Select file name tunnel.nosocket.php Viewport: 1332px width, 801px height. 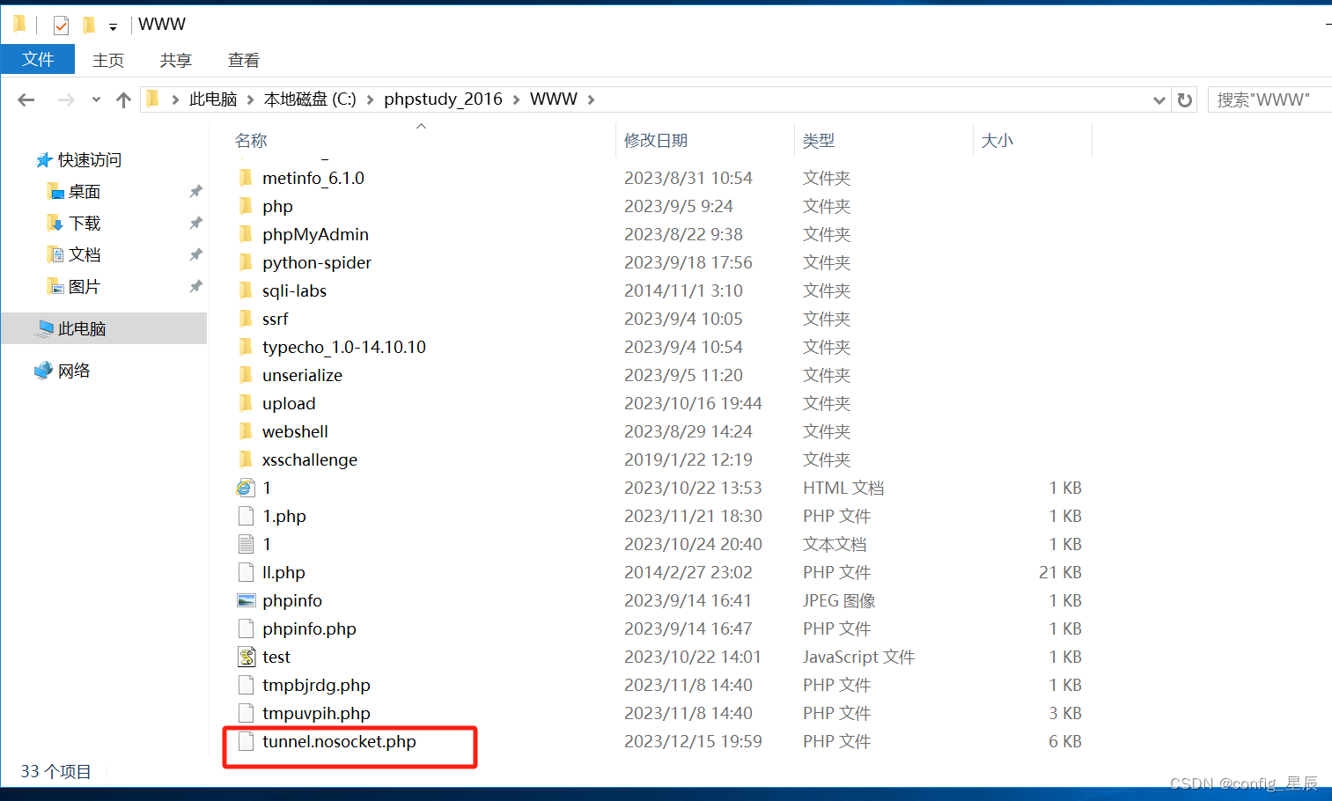(339, 741)
